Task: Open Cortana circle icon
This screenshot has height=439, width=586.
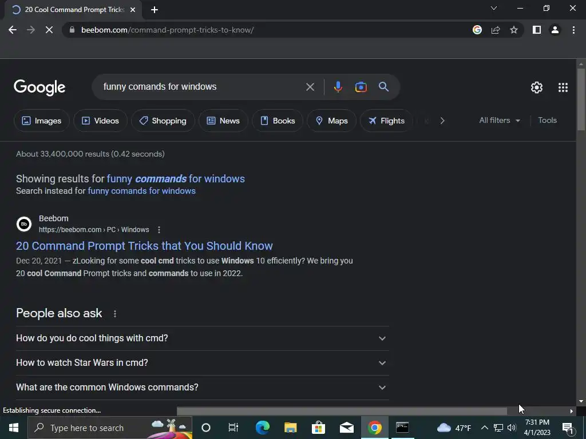Action: pyautogui.click(x=206, y=428)
